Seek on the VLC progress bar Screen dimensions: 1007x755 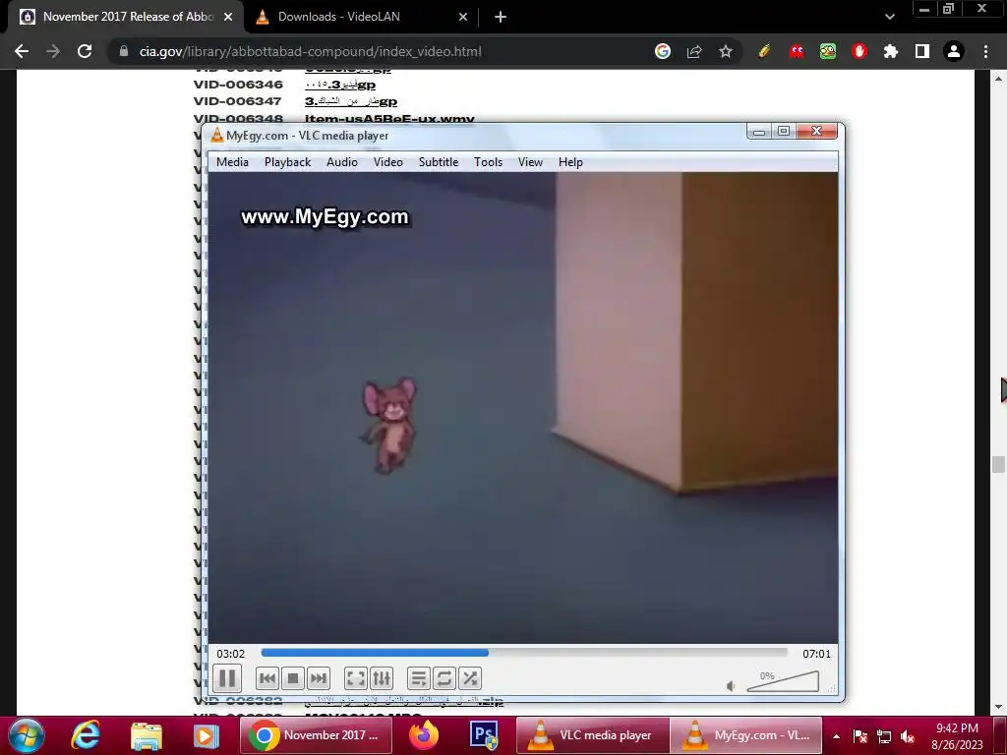[x=524, y=653]
